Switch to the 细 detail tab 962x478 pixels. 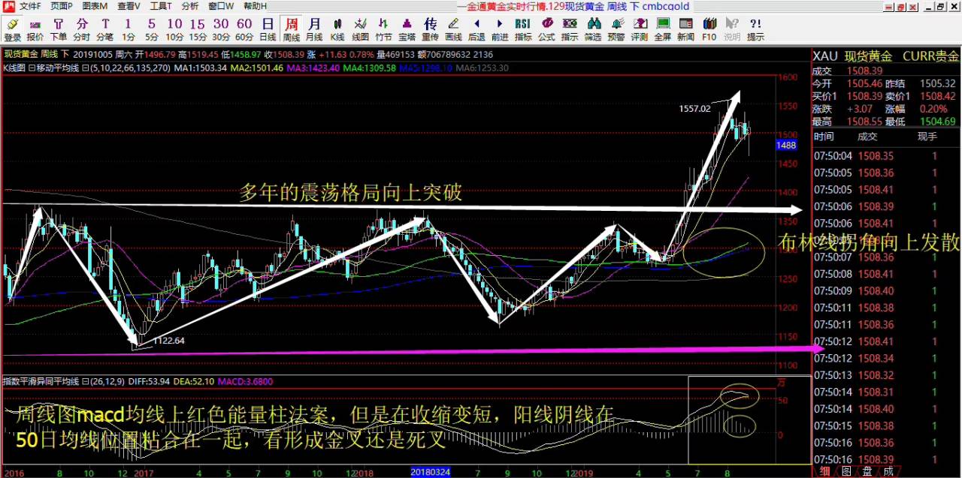point(824,471)
